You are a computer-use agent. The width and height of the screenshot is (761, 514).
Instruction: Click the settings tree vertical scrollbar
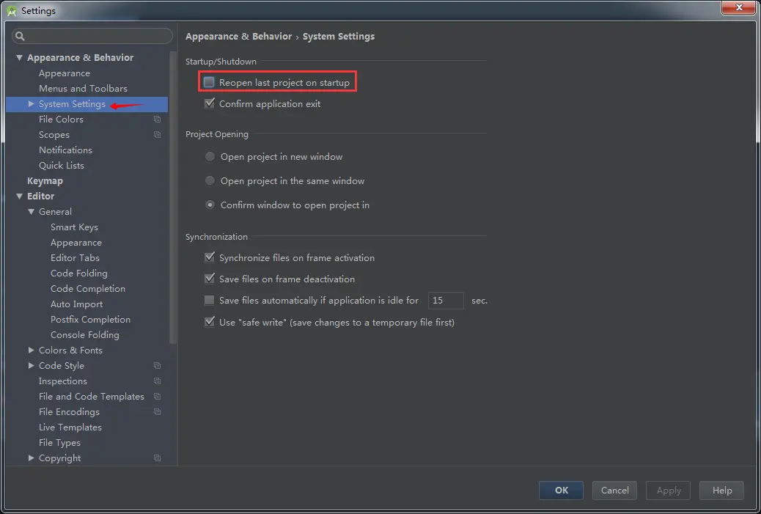tap(172, 197)
